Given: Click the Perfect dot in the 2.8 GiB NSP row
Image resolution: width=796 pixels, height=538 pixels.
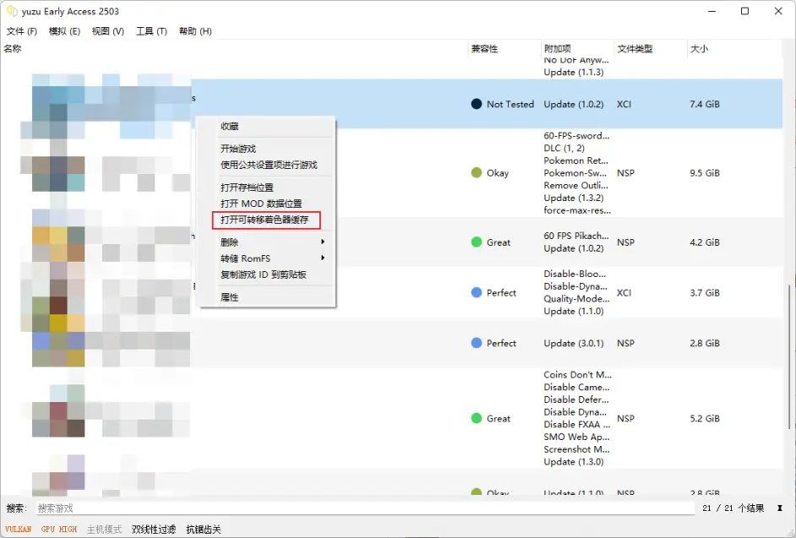Looking at the screenshot, I should pos(477,343).
